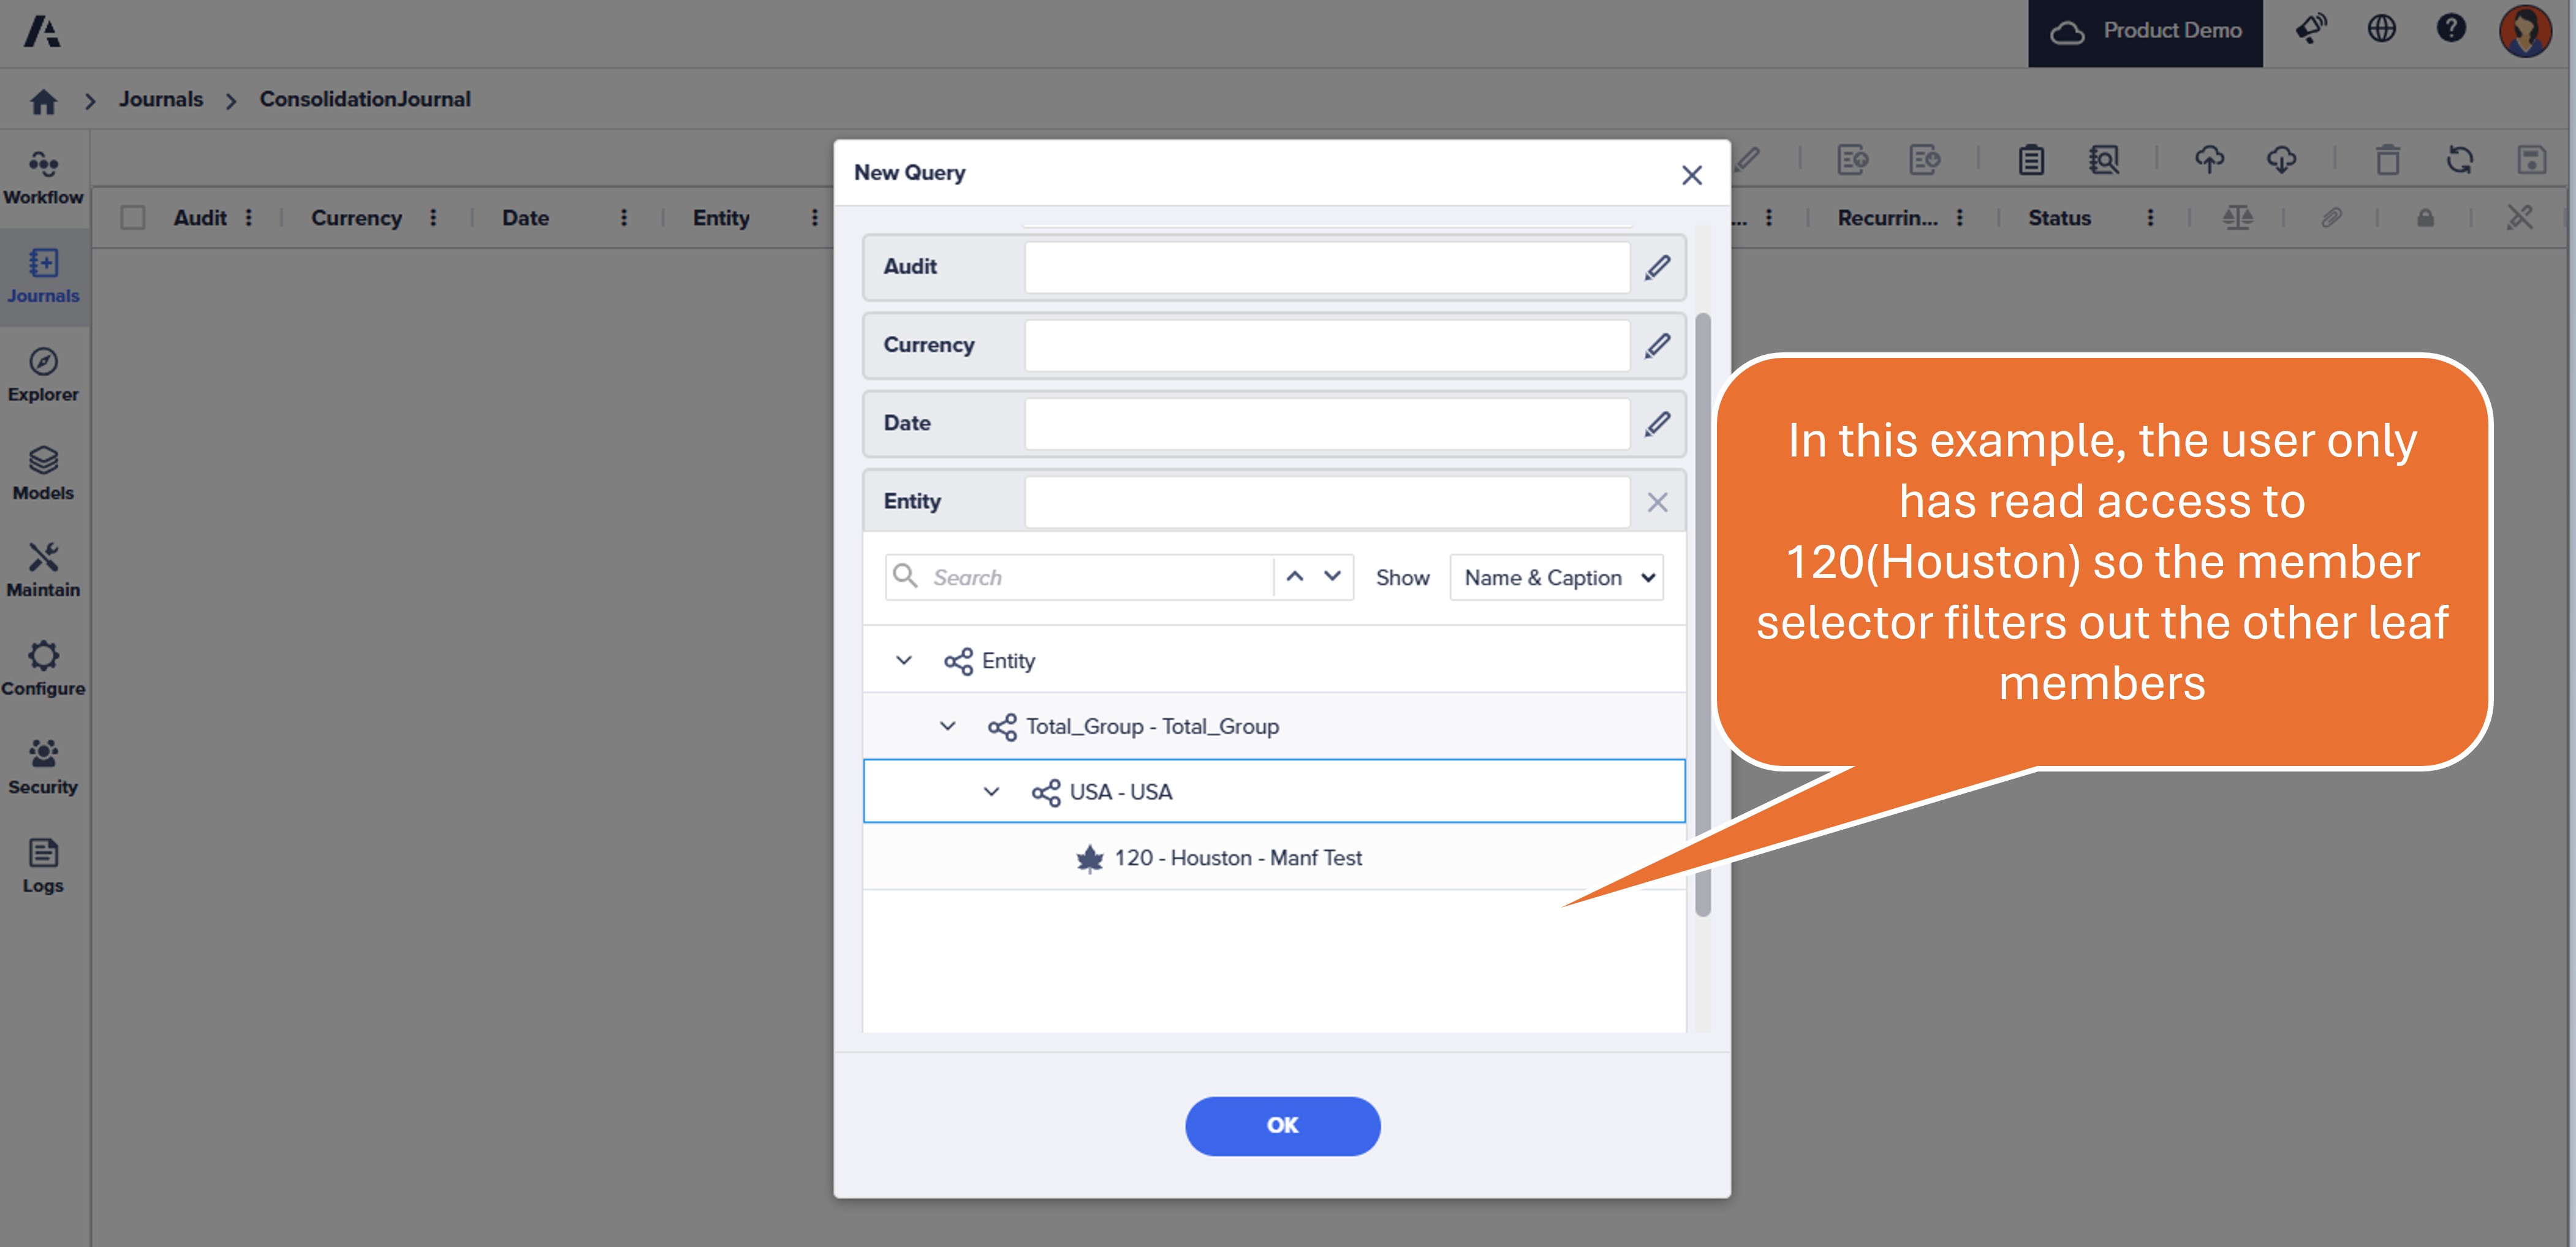Open Models from the sidebar
This screenshot has width=2576, height=1247.
point(43,473)
